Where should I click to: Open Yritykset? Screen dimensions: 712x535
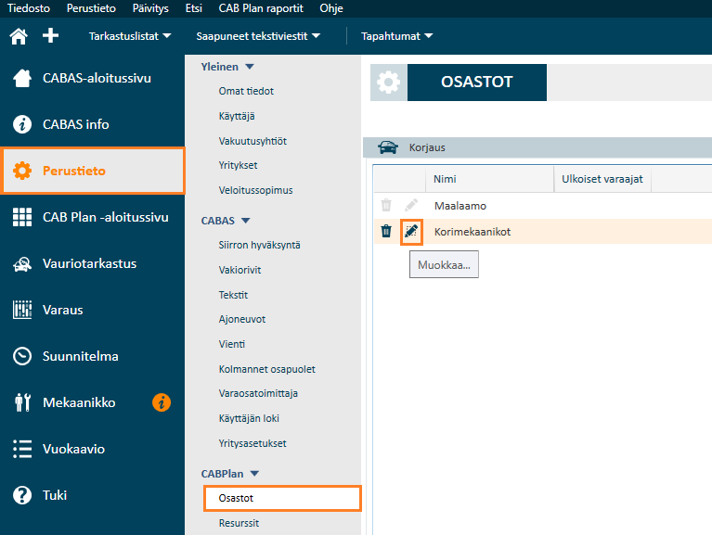click(x=238, y=165)
